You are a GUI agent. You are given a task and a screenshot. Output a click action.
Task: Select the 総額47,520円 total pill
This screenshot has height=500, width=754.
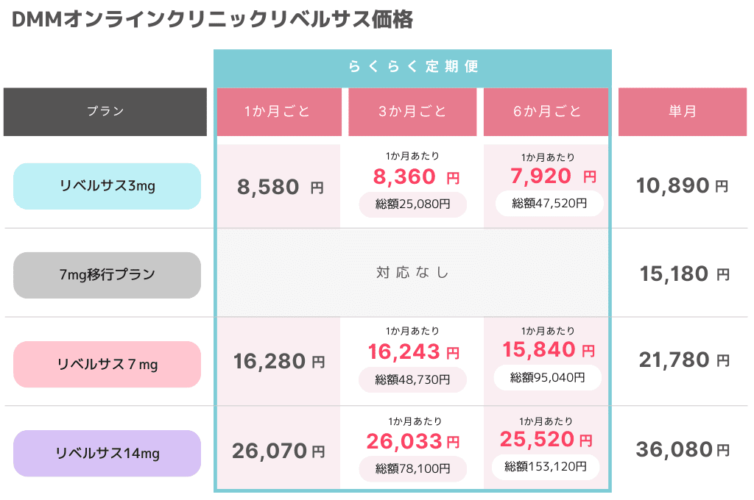click(549, 204)
